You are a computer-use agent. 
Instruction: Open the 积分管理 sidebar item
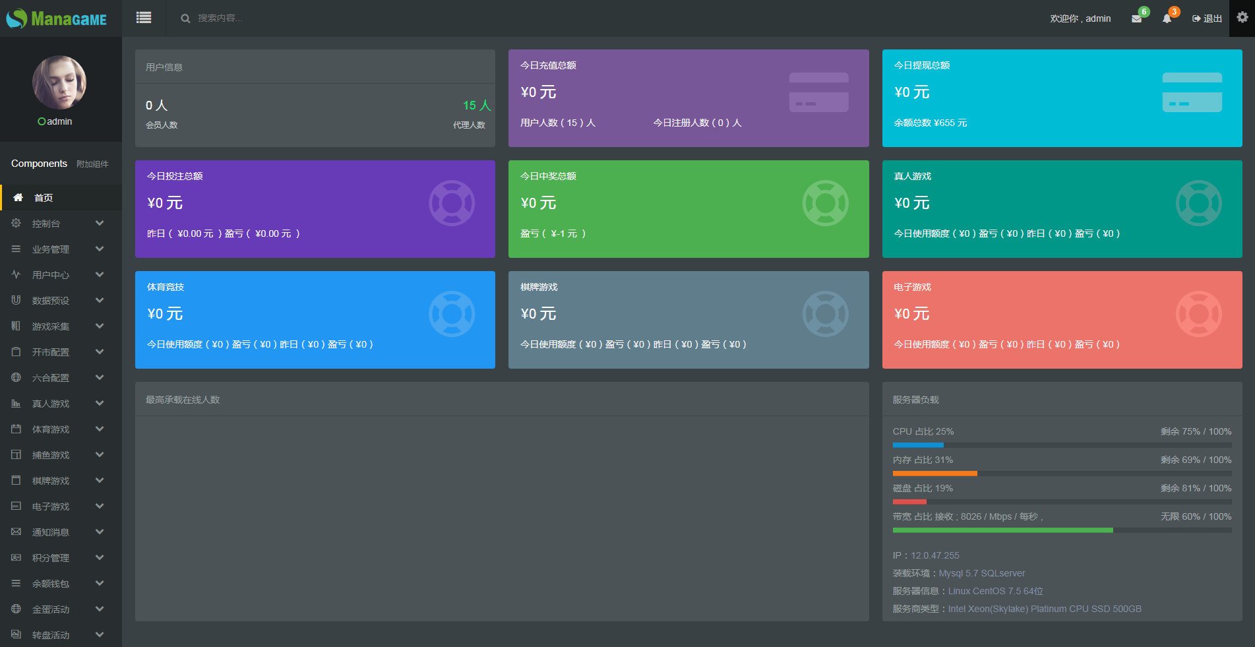[51, 558]
